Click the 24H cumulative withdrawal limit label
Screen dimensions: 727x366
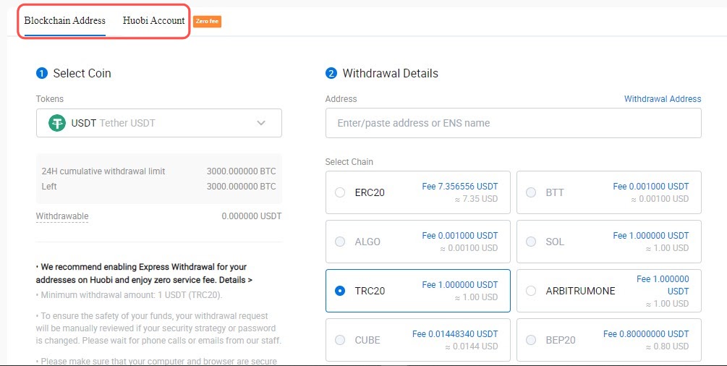coord(103,171)
